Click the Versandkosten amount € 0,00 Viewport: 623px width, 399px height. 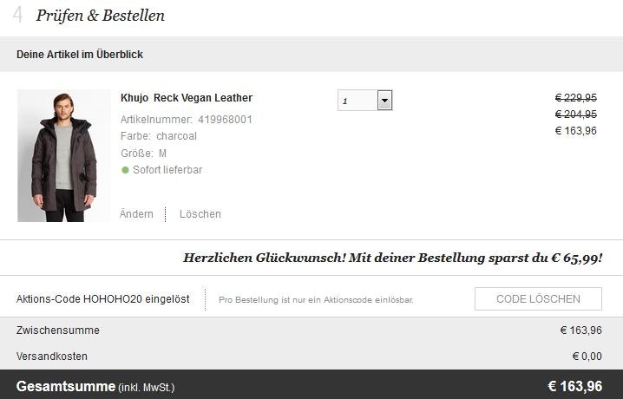pos(587,356)
